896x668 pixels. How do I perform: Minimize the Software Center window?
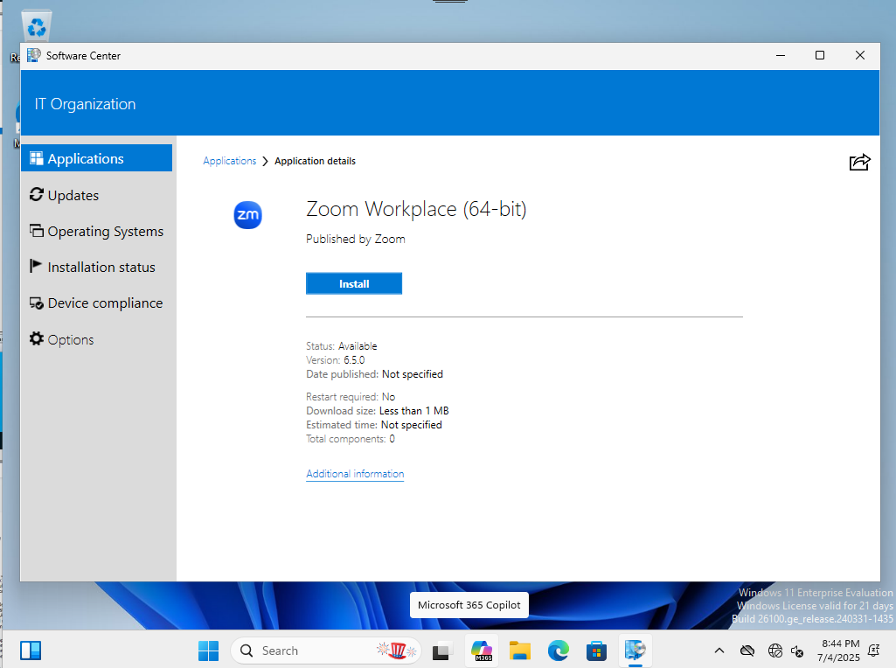781,55
